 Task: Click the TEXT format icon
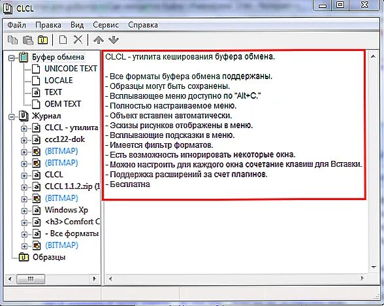tap(36, 92)
